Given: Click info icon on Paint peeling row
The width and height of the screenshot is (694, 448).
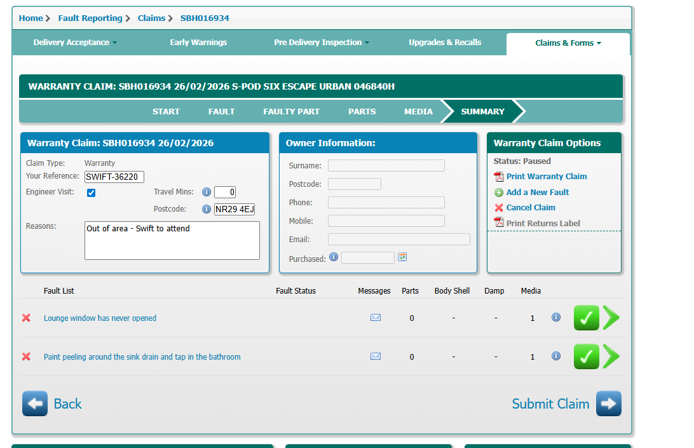Looking at the screenshot, I should click(556, 356).
